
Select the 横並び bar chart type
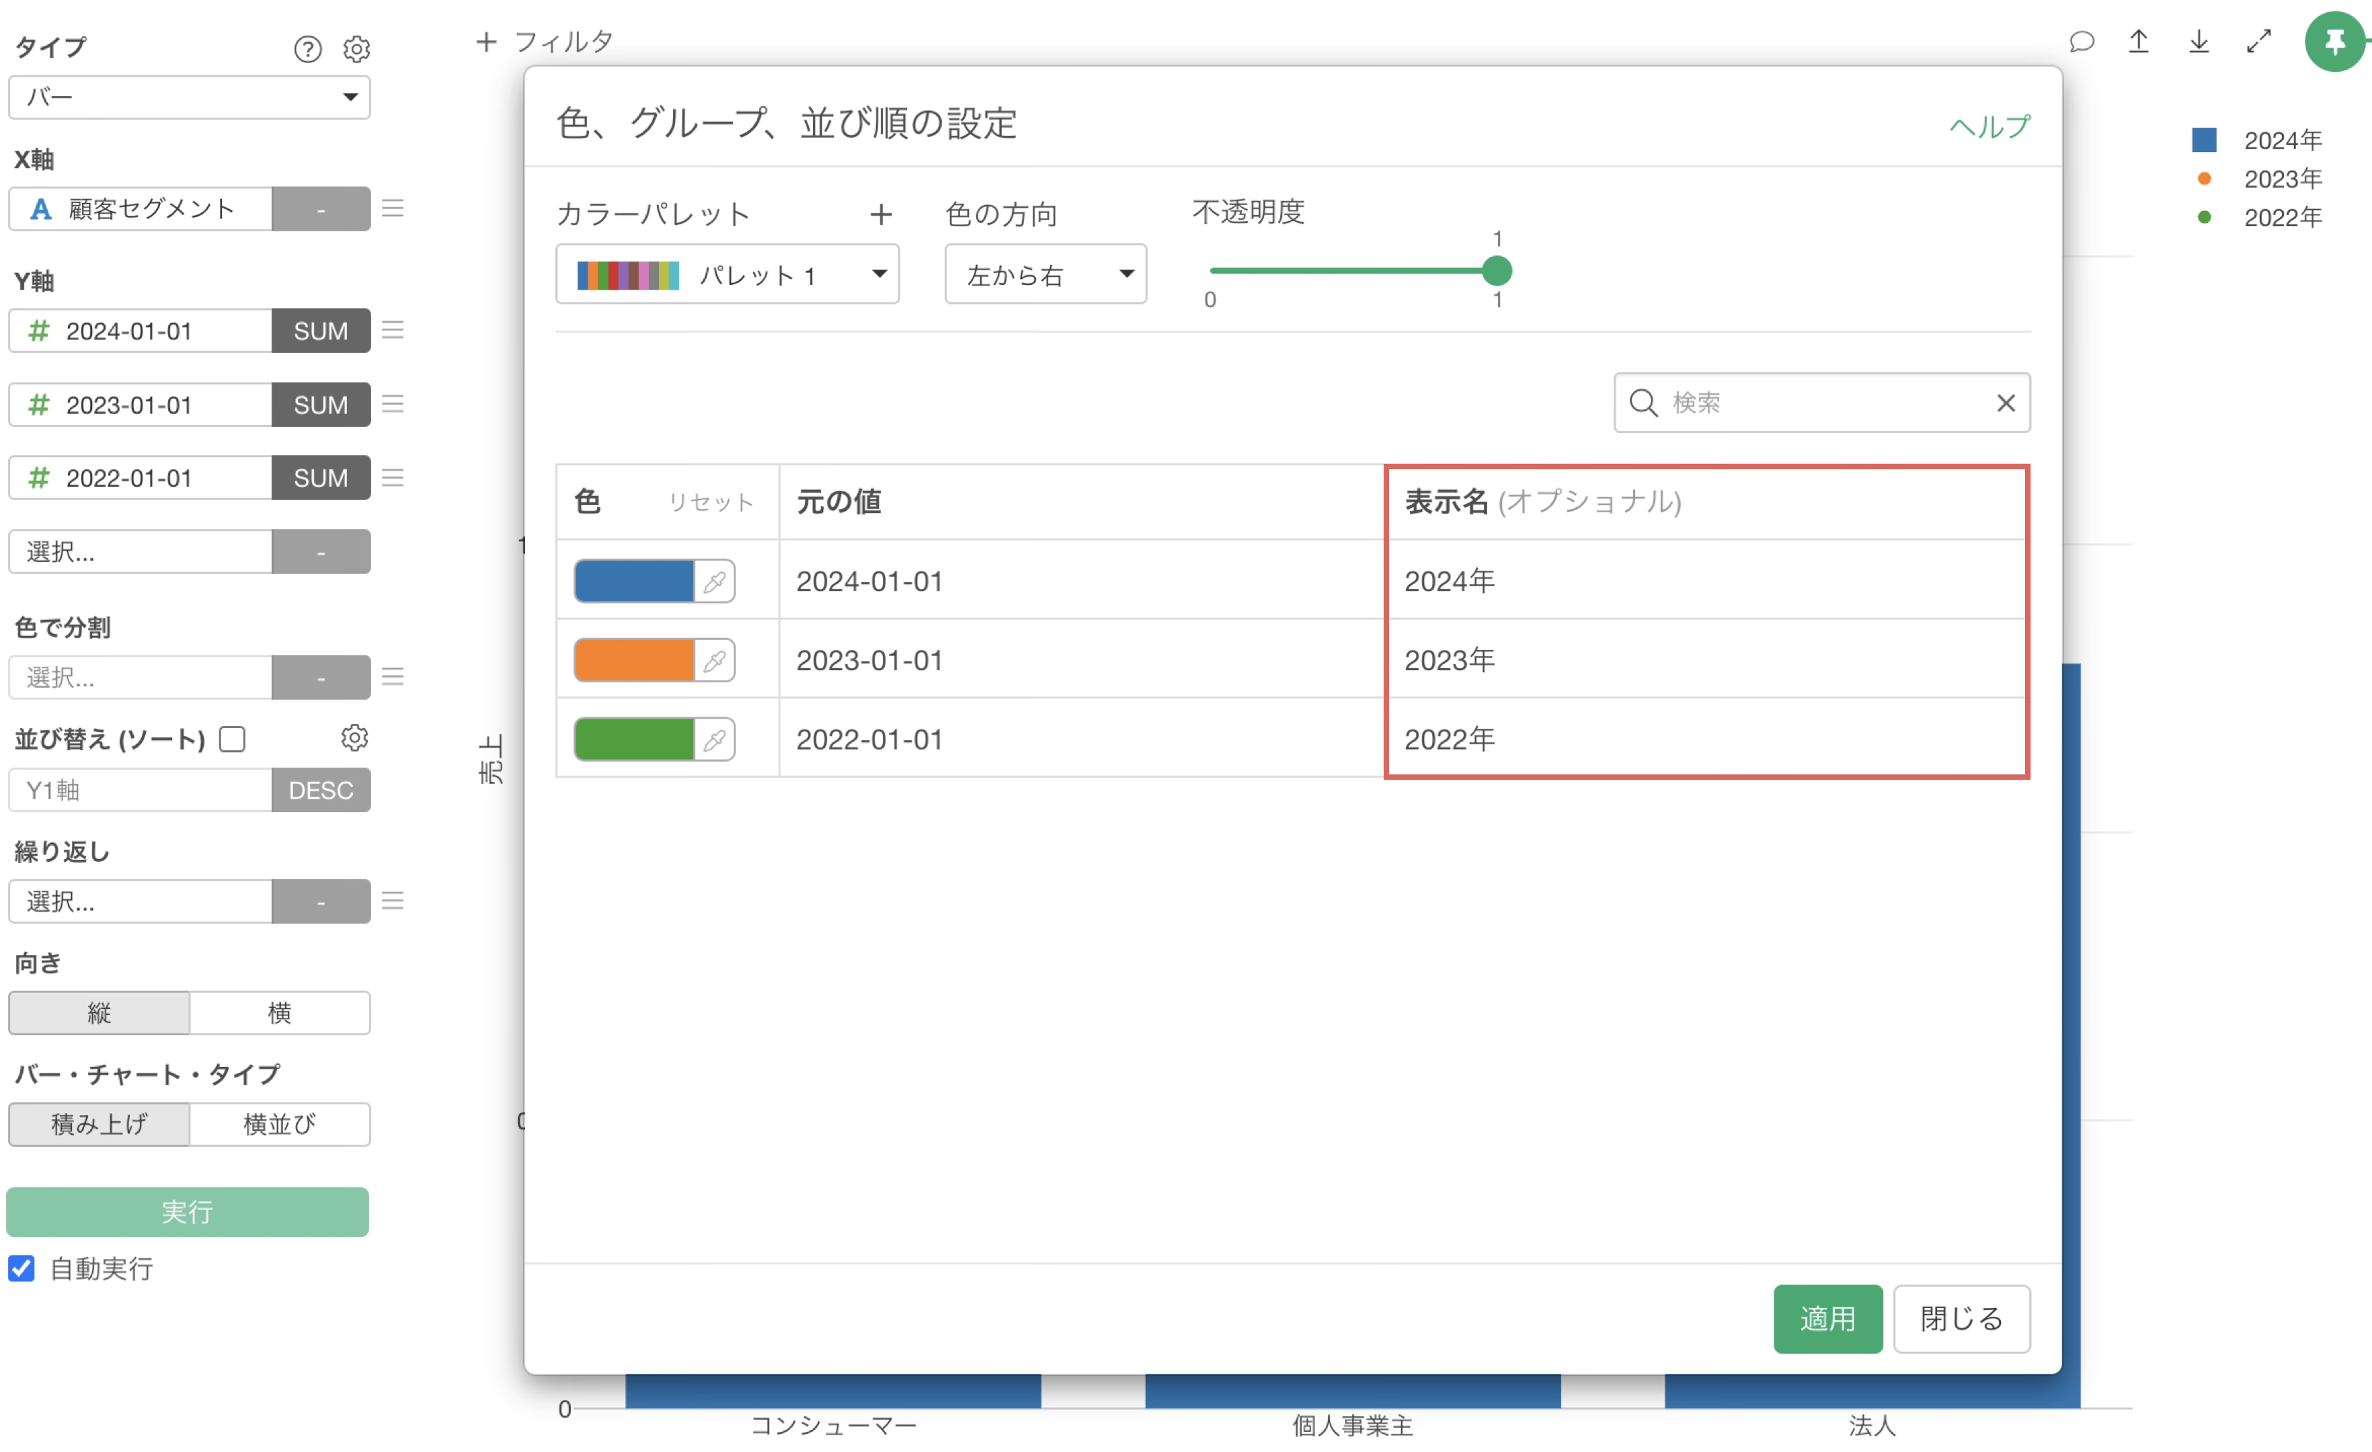279,1124
